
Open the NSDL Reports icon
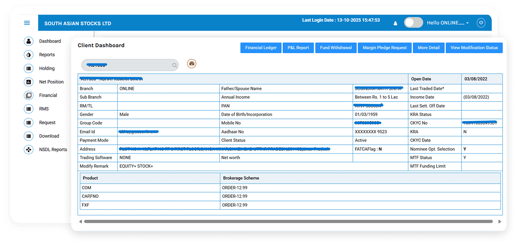28,150
